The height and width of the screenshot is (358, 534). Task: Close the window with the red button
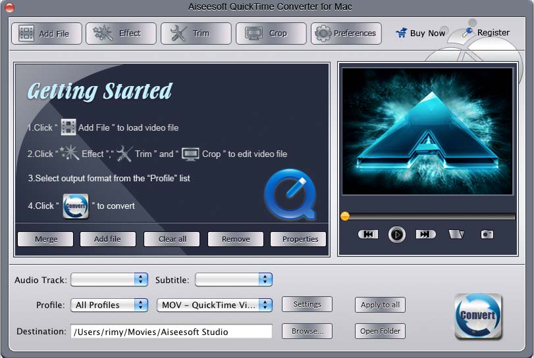9,7
